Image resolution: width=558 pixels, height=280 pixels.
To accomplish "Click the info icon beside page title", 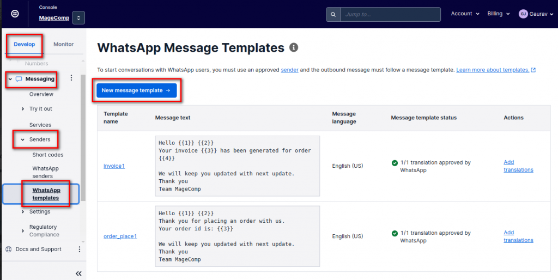I will (294, 48).
